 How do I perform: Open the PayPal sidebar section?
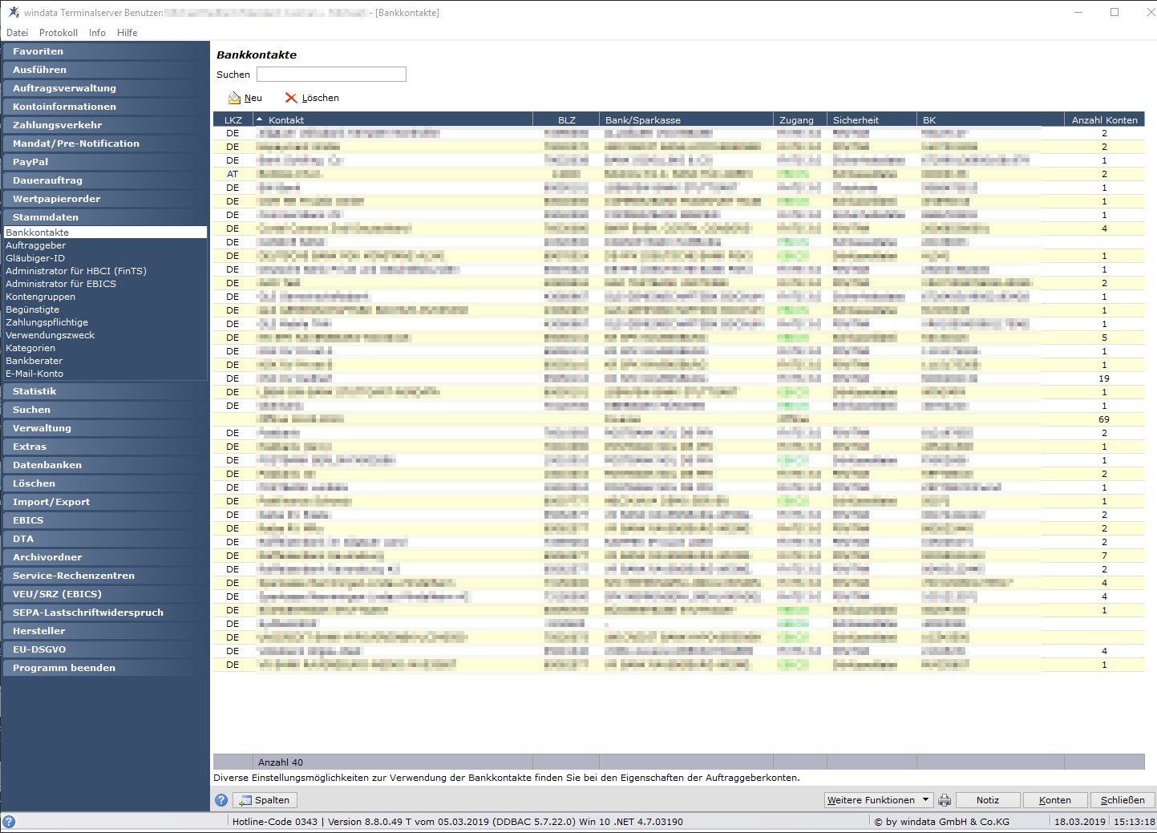pyautogui.click(x=105, y=162)
